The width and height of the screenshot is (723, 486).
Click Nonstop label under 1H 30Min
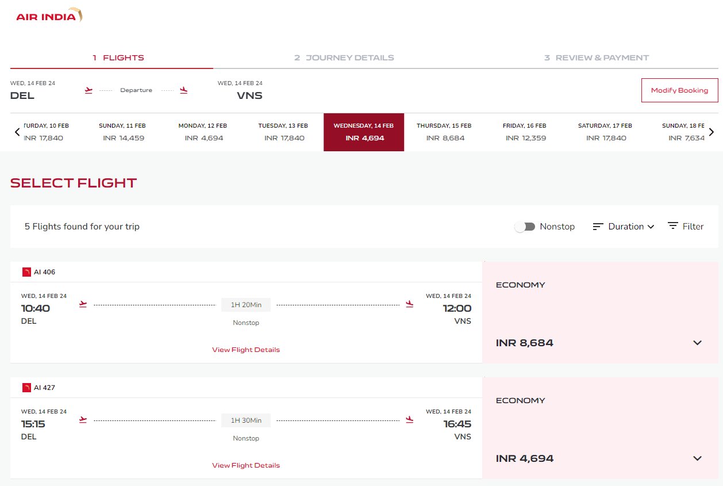click(246, 438)
